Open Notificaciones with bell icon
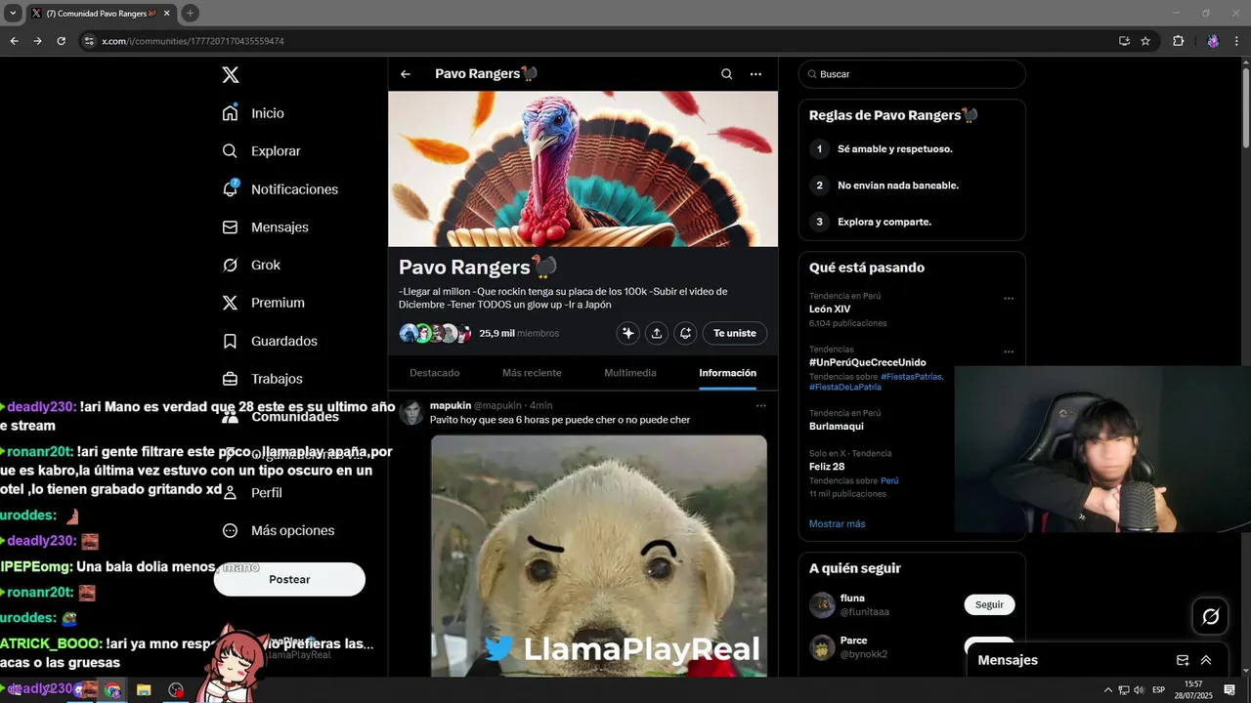 [280, 189]
